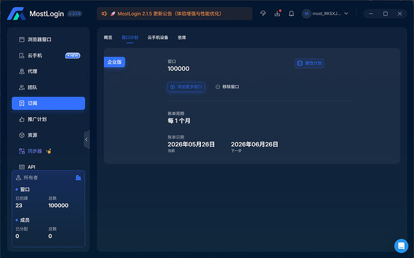The image size is (414, 258).
Task: Click the 窗口 heading in owner card
Action: (x=25, y=190)
